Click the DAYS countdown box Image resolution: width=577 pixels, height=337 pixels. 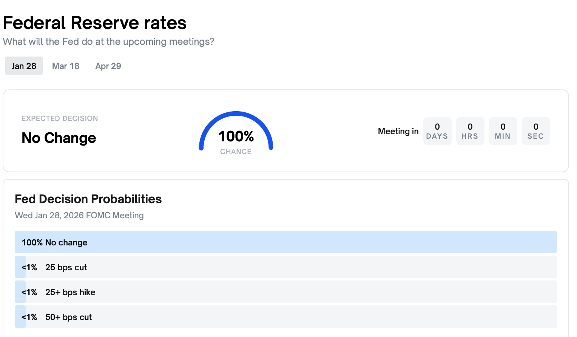coord(437,131)
